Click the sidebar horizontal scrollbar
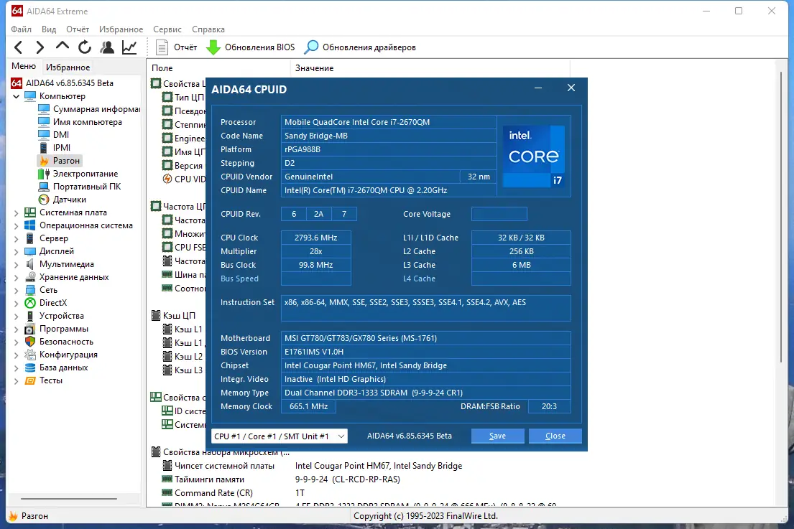This screenshot has height=529, width=794. click(69, 499)
